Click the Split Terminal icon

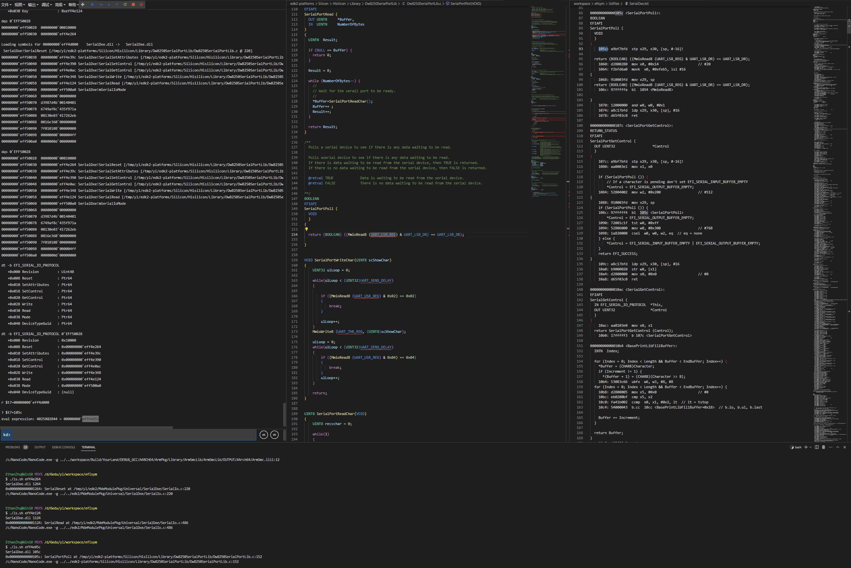coord(817,447)
